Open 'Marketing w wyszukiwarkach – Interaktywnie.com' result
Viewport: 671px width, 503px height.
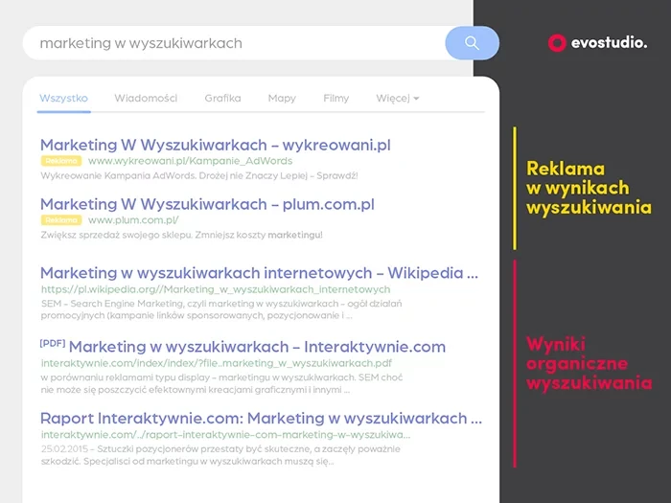coord(257,347)
